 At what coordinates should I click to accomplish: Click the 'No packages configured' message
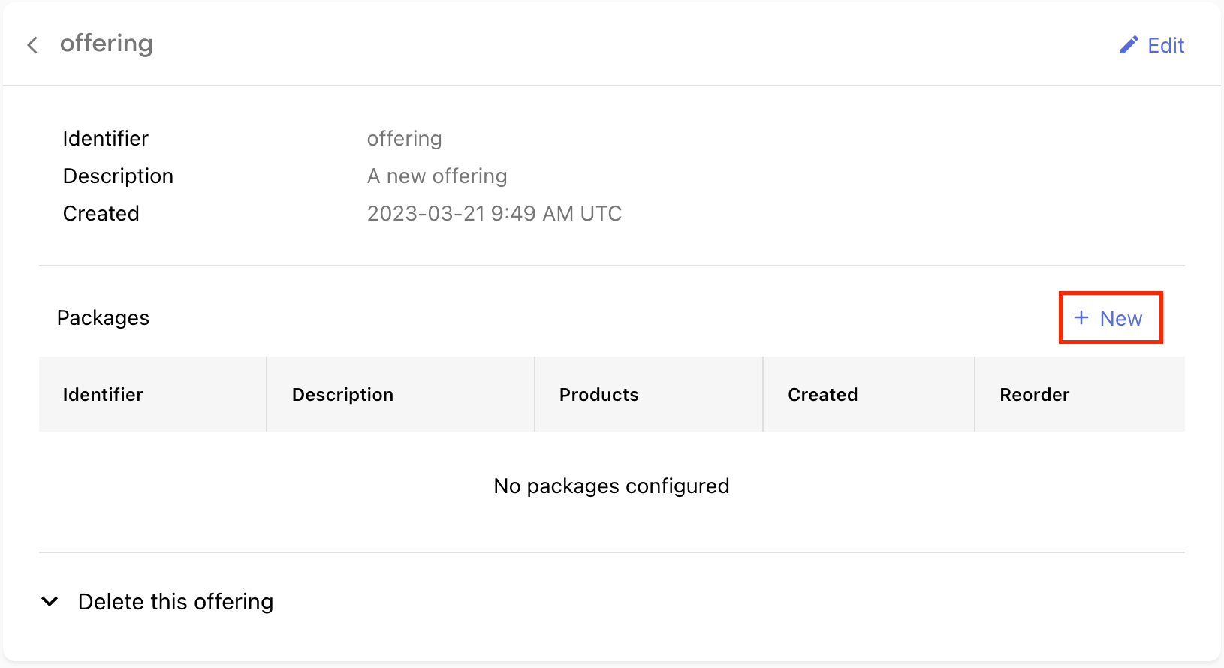tap(611, 486)
